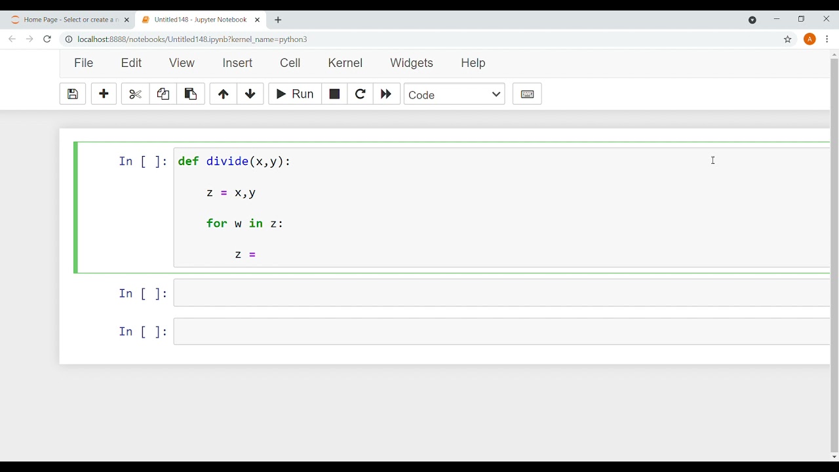The width and height of the screenshot is (839, 472).
Task: Restart the kernel with the circular arrow
Action: tap(360, 94)
